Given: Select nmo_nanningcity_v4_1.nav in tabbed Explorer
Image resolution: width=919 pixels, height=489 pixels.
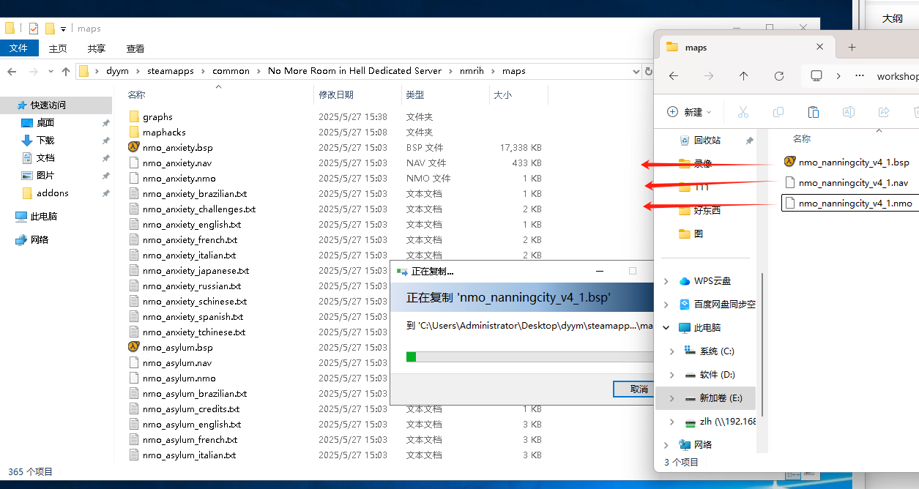Looking at the screenshot, I should coord(854,182).
